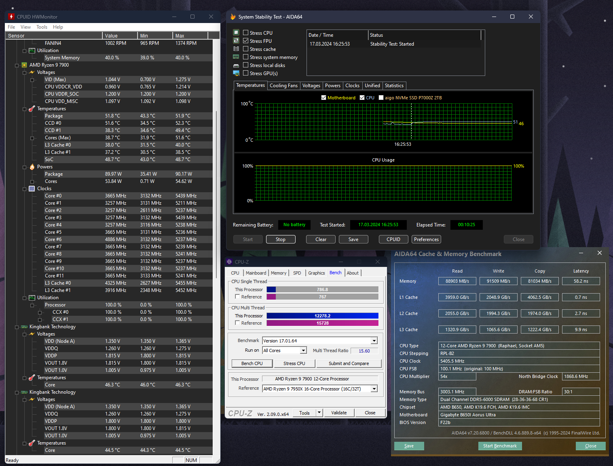Click the HWMonitor lightning title bar icon

tap(11, 17)
